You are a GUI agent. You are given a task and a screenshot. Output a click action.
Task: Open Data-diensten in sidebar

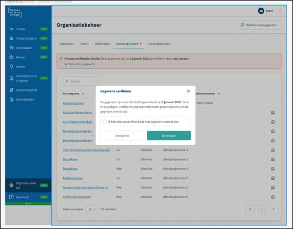[x=28, y=100]
